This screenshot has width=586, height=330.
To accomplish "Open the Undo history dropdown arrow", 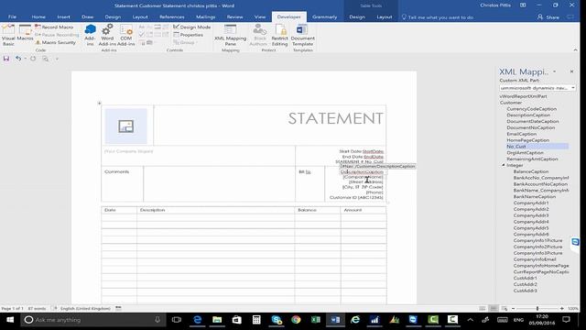I will [x=25, y=59].
